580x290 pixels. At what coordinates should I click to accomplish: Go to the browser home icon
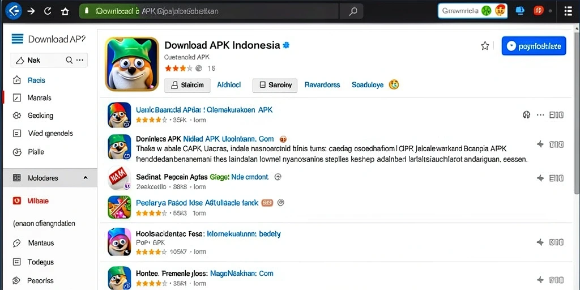[65, 11]
